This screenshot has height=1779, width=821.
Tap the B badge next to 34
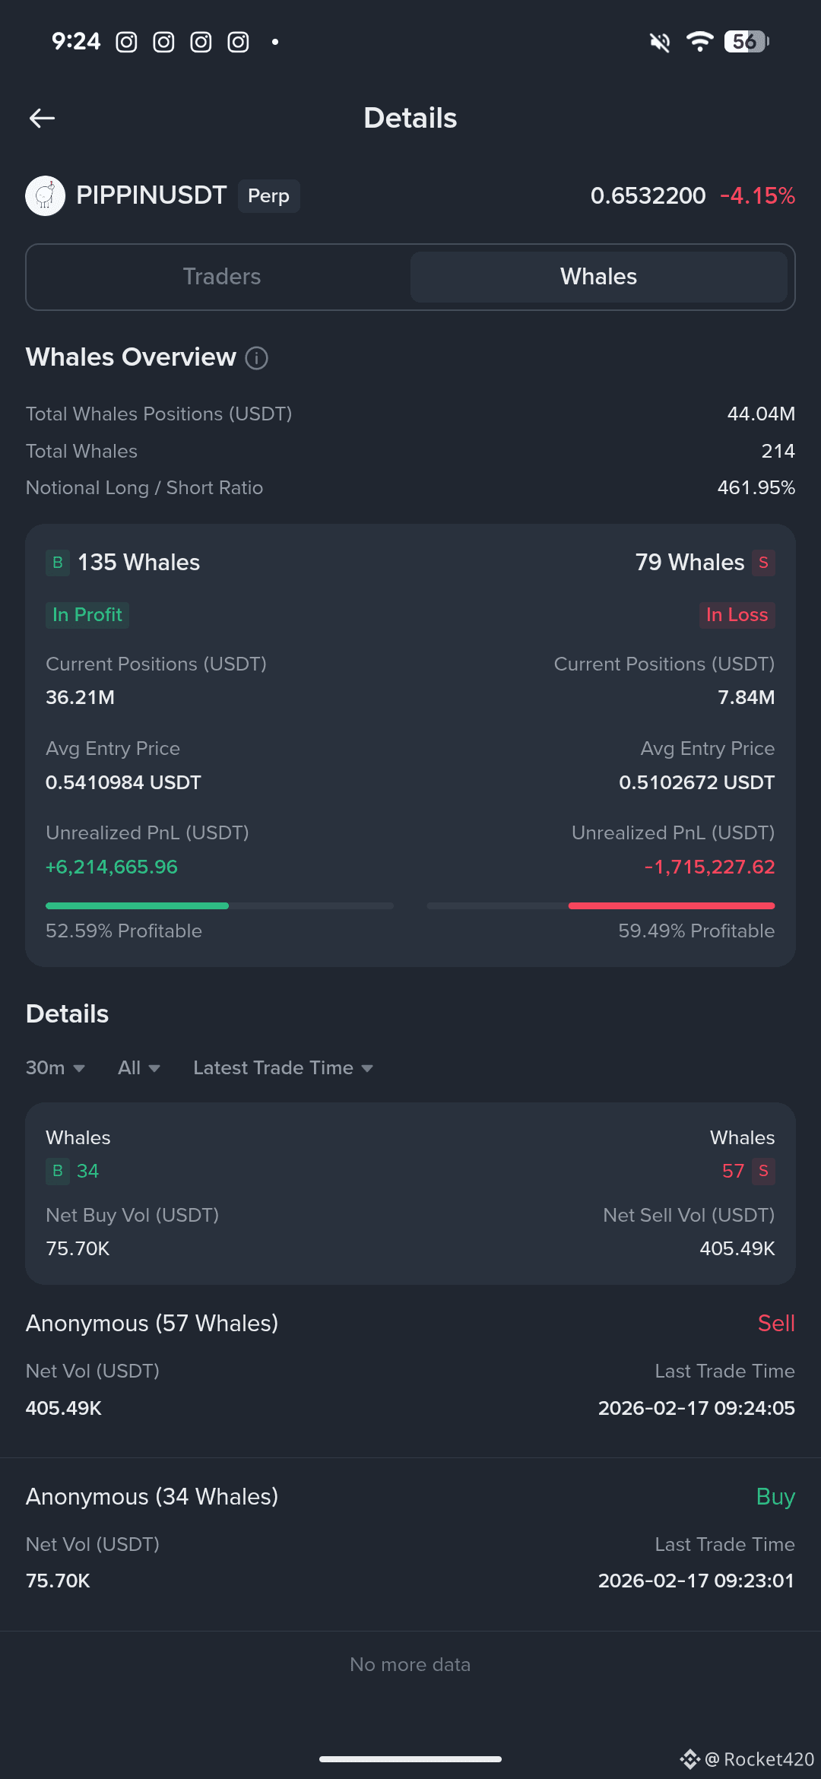tap(58, 1172)
